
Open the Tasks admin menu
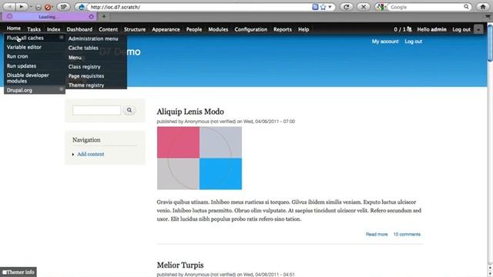coord(34,29)
